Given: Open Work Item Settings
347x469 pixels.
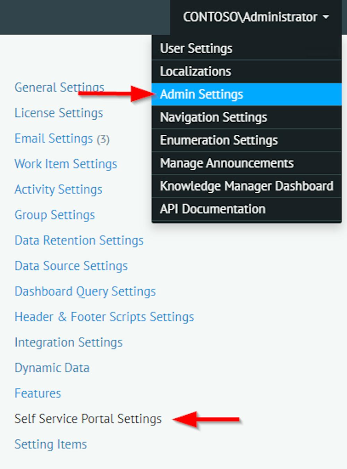Looking at the screenshot, I should coord(66,164).
